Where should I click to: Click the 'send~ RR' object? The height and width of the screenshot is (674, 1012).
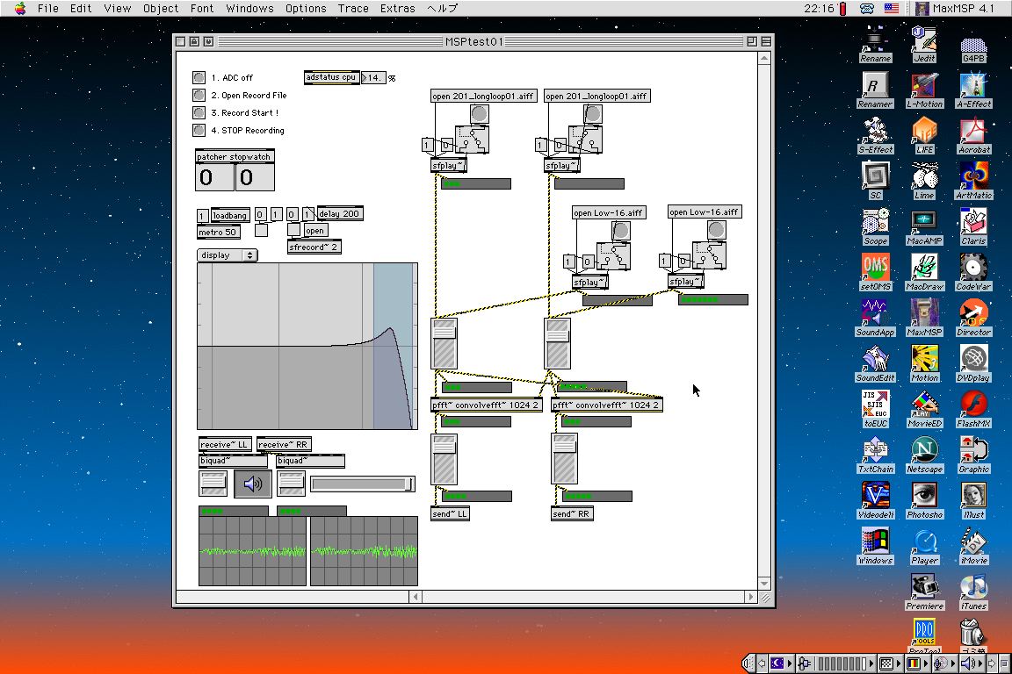572,513
